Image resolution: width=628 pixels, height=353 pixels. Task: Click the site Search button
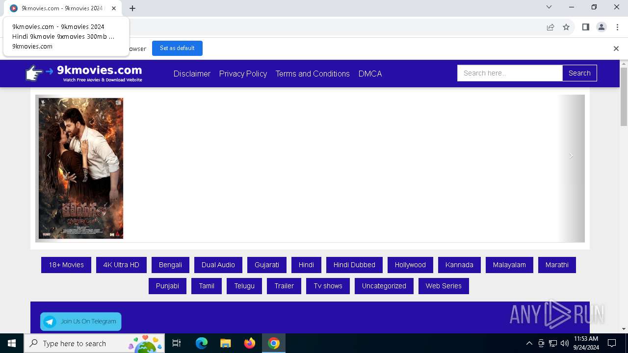click(579, 73)
